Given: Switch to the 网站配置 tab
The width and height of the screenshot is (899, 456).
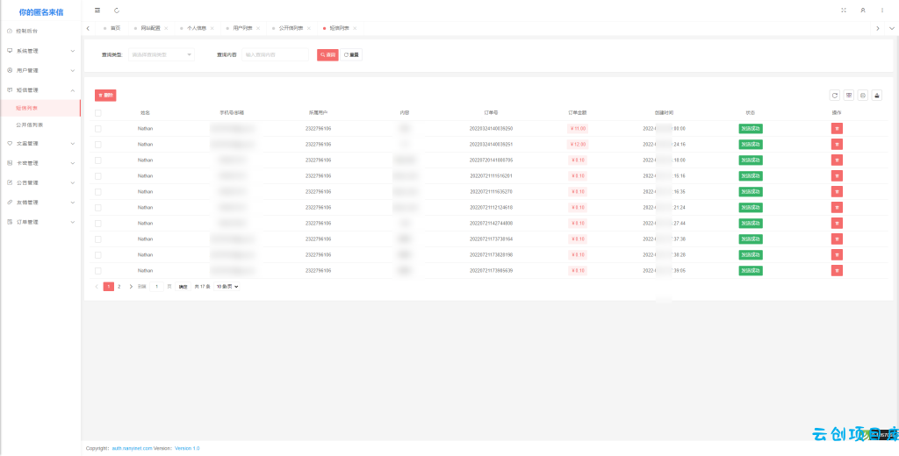Looking at the screenshot, I should coord(150,28).
